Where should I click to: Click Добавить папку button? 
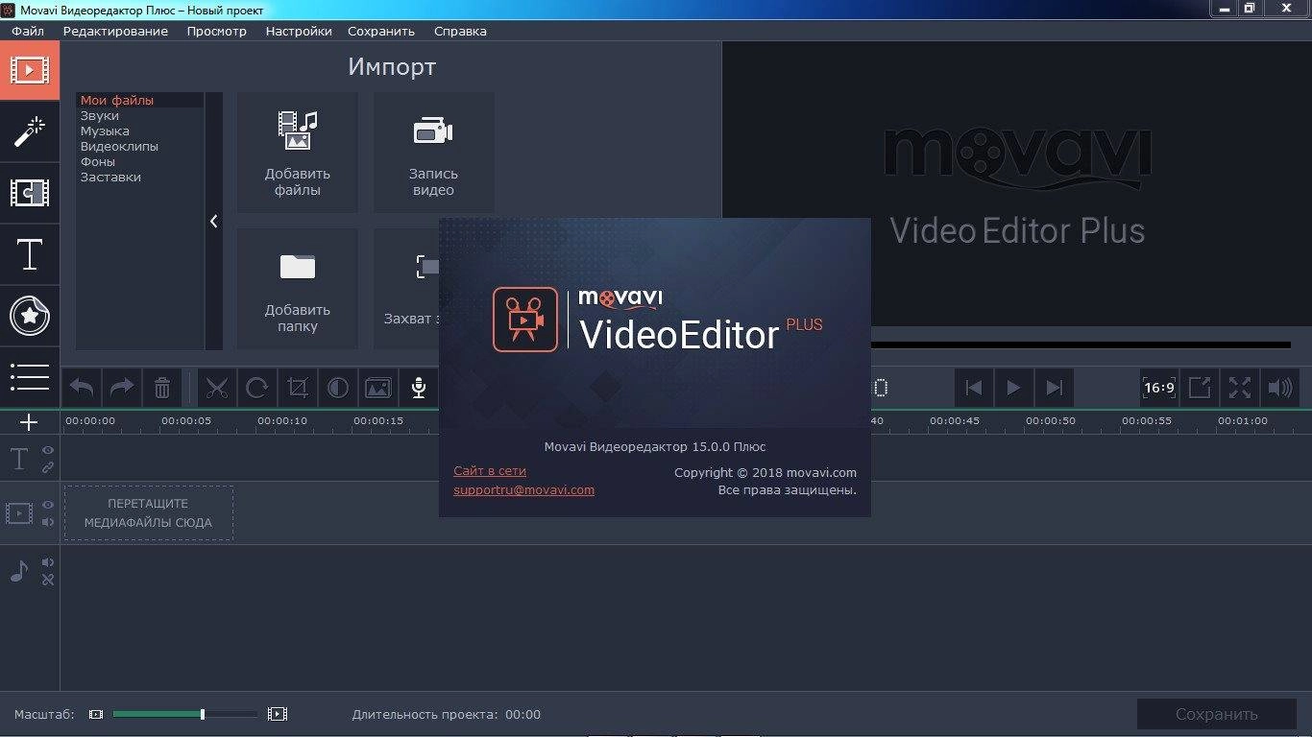298,289
